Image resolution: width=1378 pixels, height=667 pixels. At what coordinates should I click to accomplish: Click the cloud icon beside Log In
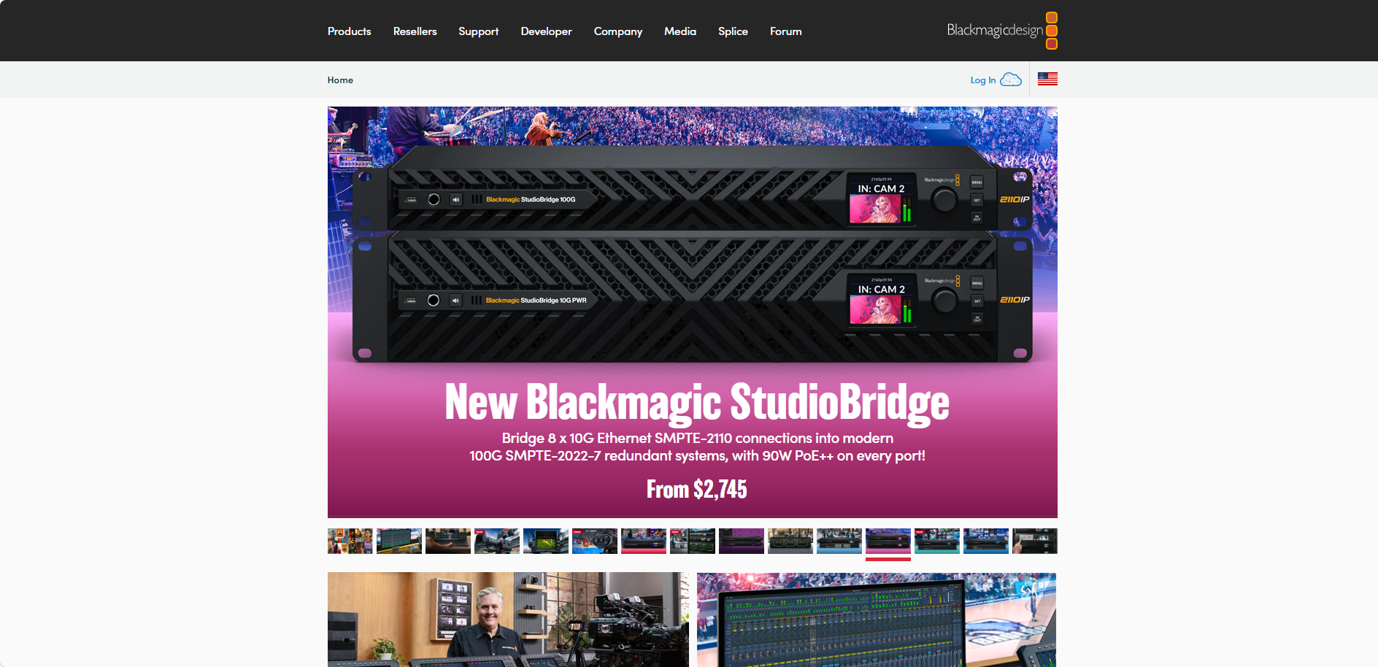point(1011,80)
